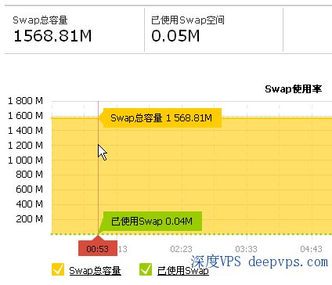Click the 已使用Swap空间 0.05M summary panel
Screen dimensions: 332x285
(x=214, y=30)
